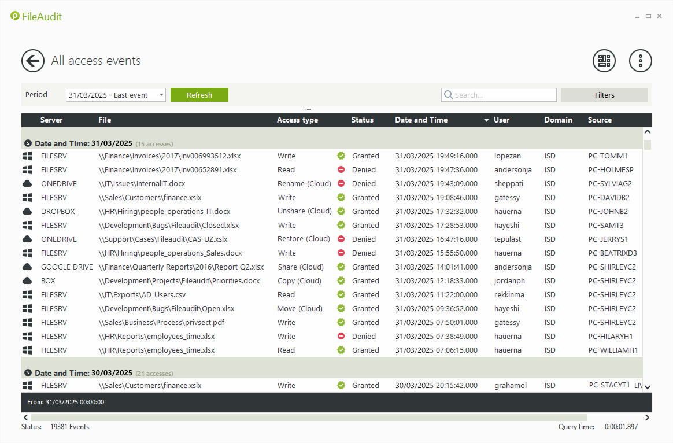Click Windows icon for Inv006993512.xlsx row
The height and width of the screenshot is (443, 673).
(x=27, y=156)
